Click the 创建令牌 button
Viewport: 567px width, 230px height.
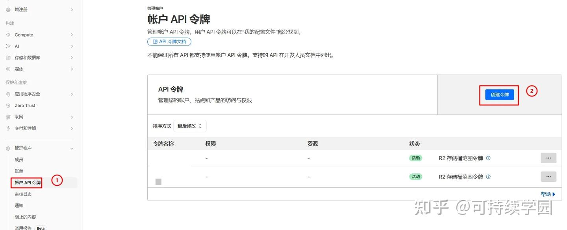pyautogui.click(x=500, y=95)
